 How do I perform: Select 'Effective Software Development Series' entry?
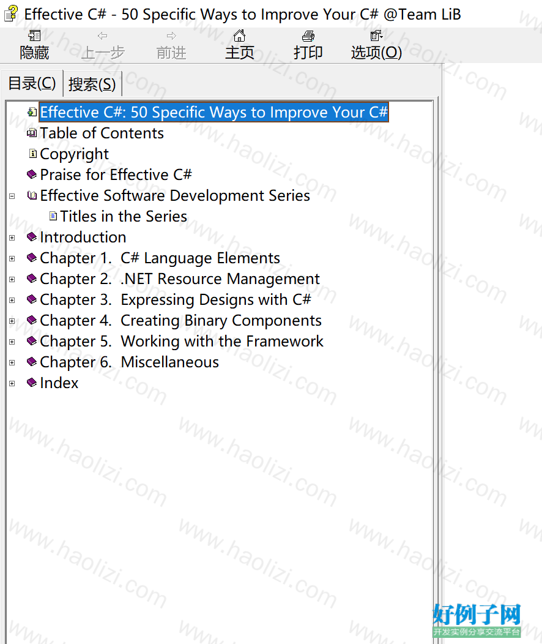pyautogui.click(x=175, y=195)
